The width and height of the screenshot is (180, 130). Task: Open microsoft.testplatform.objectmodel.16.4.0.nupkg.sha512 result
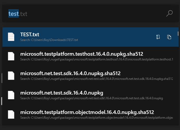coord(87,112)
